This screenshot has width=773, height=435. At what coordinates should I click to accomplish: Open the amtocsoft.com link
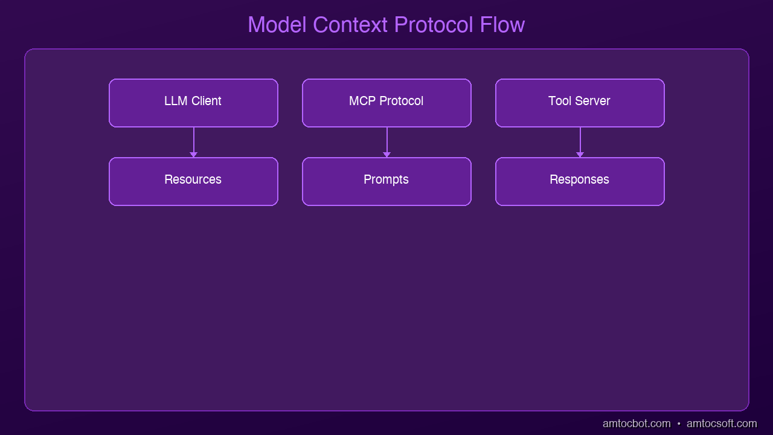point(722,424)
